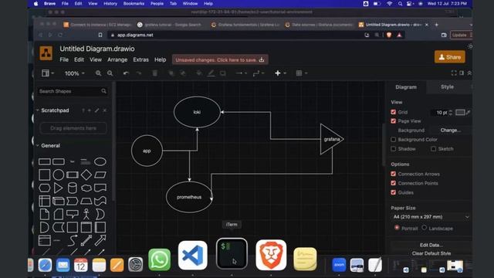Toggle the format panel icon beside fullscreen
This screenshot has height=278, width=494.
pyautogui.click(x=462, y=73)
